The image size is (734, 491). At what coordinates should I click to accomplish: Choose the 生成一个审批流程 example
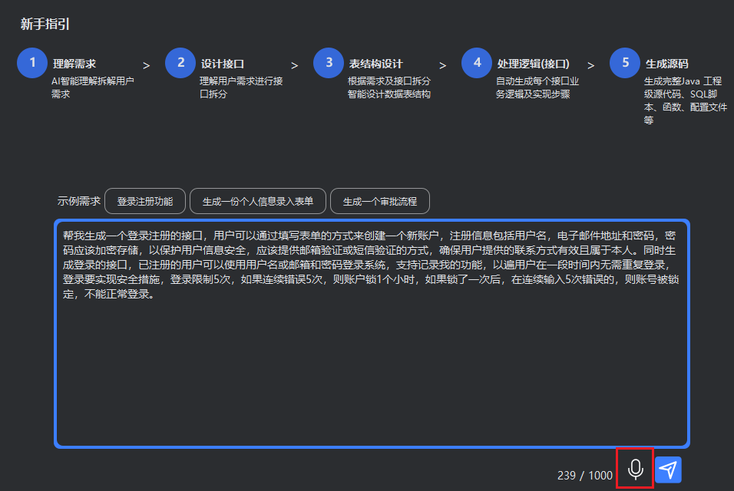pos(379,201)
